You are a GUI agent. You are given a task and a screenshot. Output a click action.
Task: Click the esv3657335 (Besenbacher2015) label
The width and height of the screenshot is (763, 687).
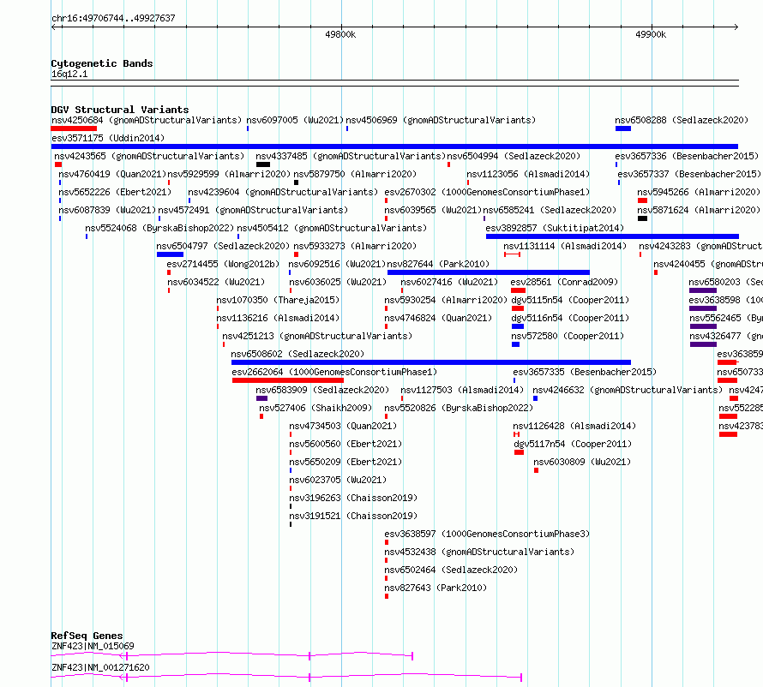pyautogui.click(x=585, y=372)
